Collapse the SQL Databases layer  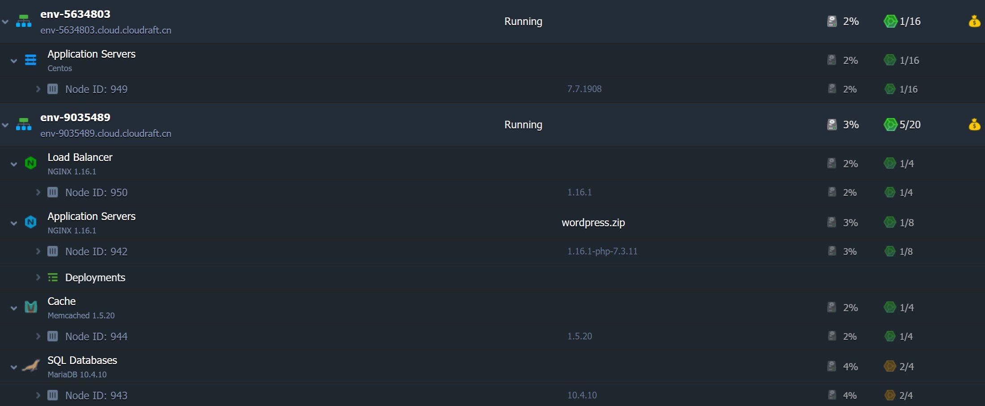click(x=14, y=367)
